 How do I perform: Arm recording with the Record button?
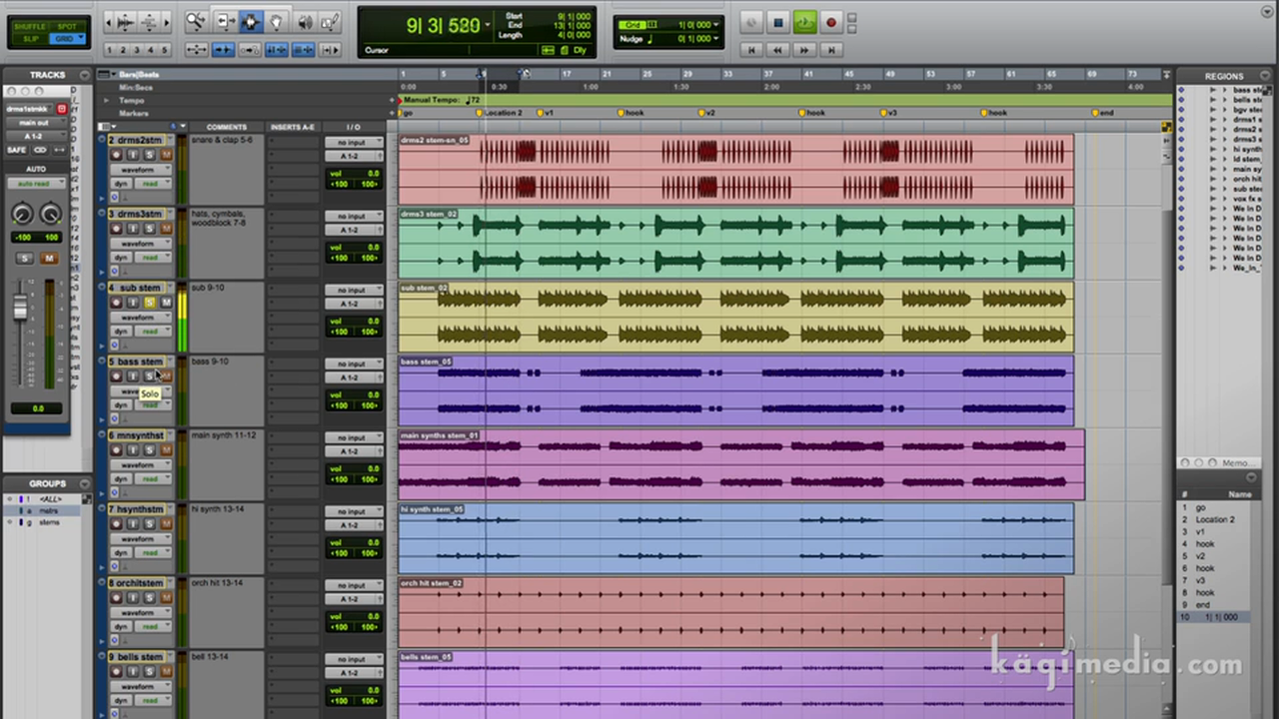tap(830, 23)
